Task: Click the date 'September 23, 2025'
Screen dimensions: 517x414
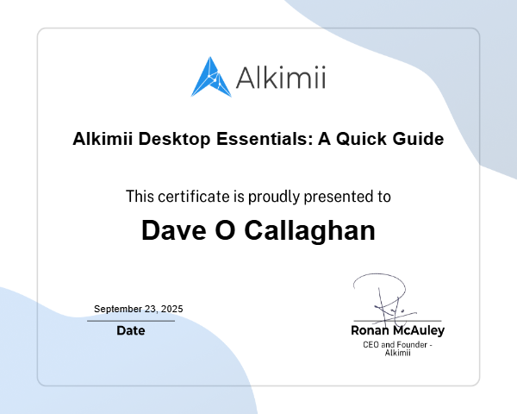Action: click(x=139, y=309)
